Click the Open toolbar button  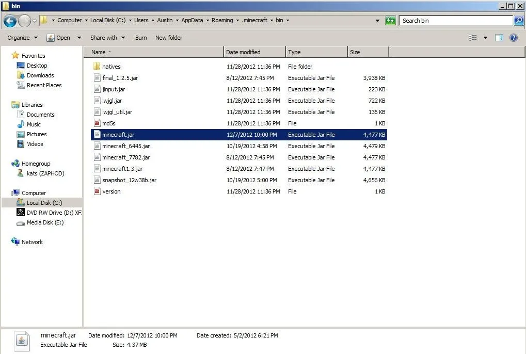pyautogui.click(x=59, y=38)
